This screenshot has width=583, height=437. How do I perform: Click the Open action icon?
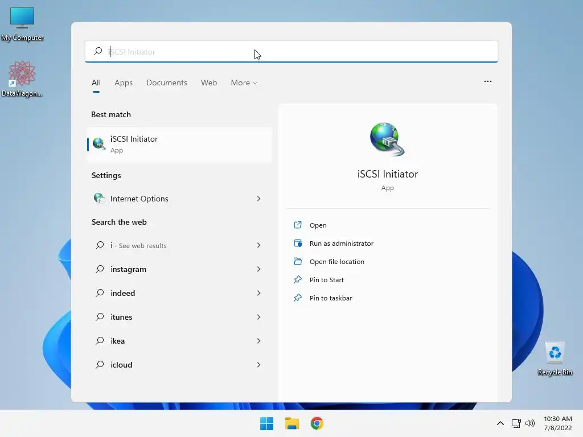(298, 225)
